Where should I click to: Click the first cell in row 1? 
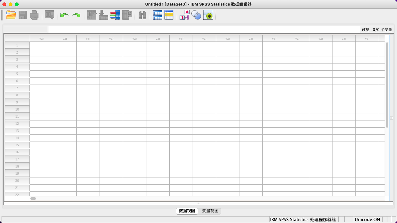[42, 45]
